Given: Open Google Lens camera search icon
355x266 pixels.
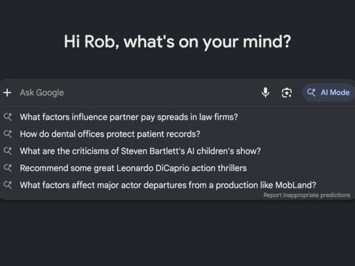Looking at the screenshot, I should 287,93.
